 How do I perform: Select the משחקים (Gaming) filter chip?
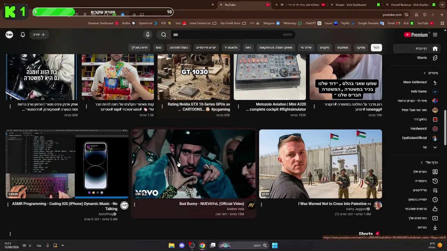pyautogui.click(x=343, y=47)
